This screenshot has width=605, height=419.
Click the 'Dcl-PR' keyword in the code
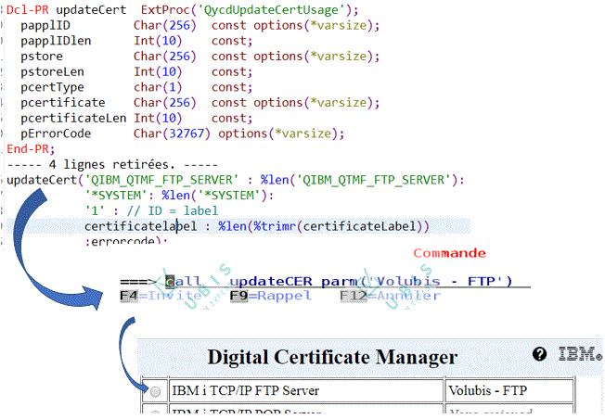click(28, 10)
